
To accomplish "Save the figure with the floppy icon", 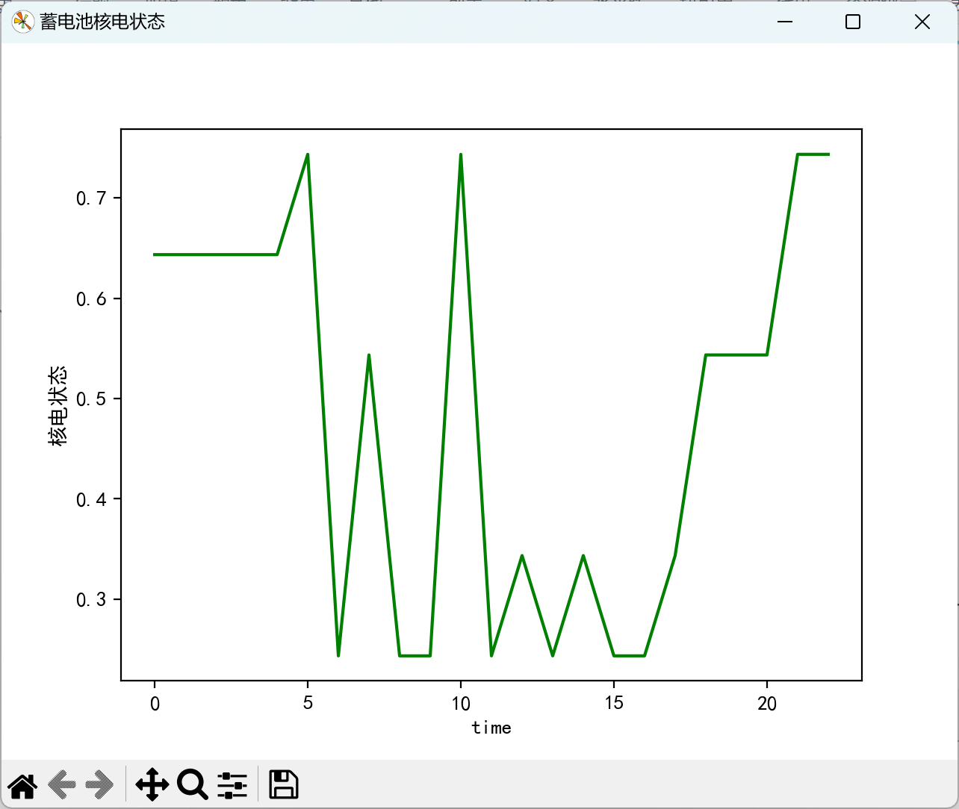I will 284,785.
